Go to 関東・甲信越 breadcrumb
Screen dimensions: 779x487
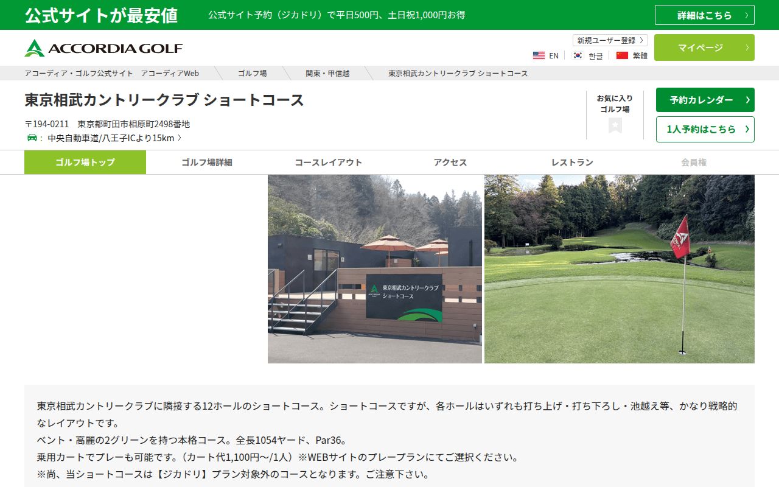(327, 73)
